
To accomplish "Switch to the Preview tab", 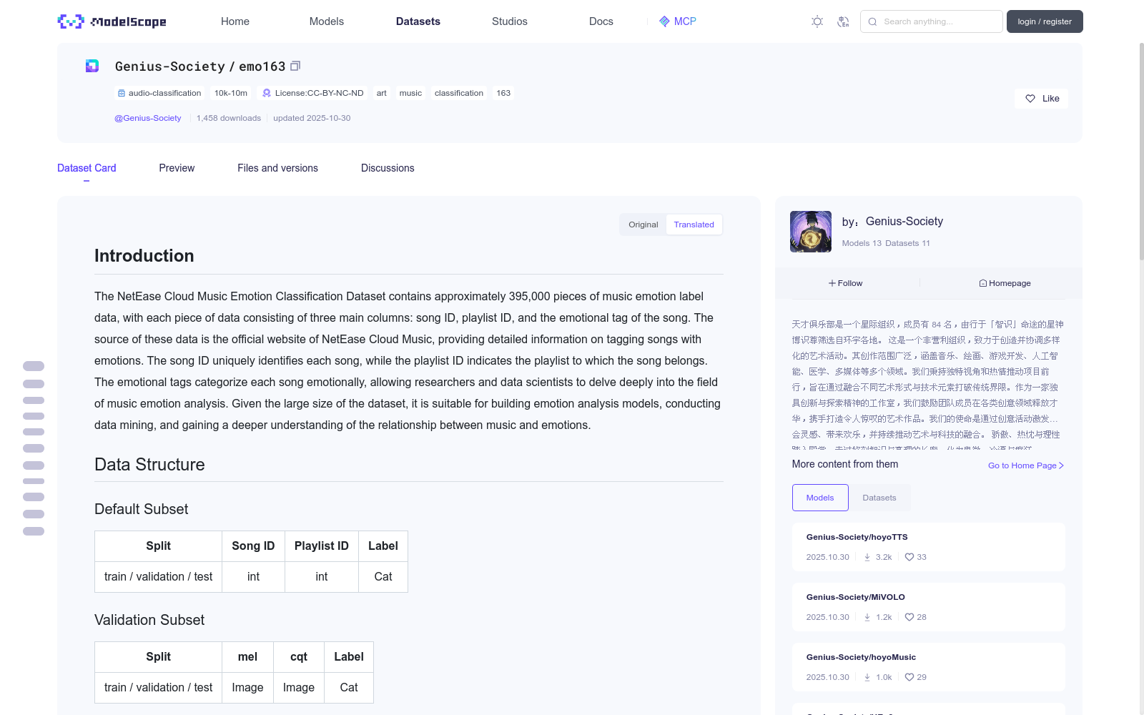I will click(x=177, y=168).
